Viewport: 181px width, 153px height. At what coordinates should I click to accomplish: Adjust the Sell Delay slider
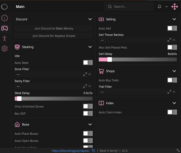tap(138, 59)
